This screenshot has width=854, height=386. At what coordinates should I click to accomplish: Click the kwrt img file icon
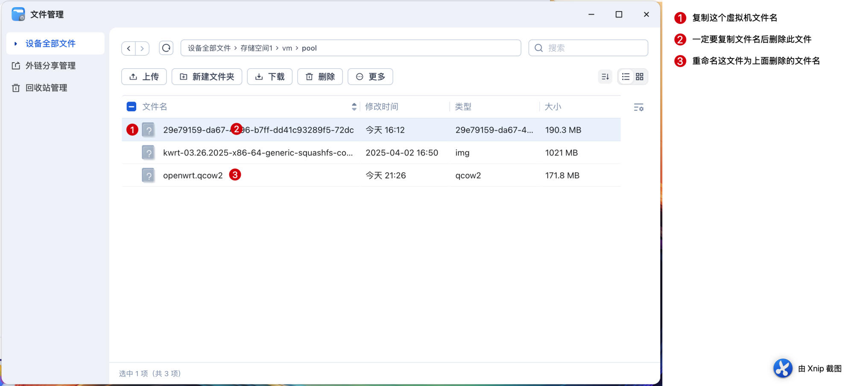[148, 153]
